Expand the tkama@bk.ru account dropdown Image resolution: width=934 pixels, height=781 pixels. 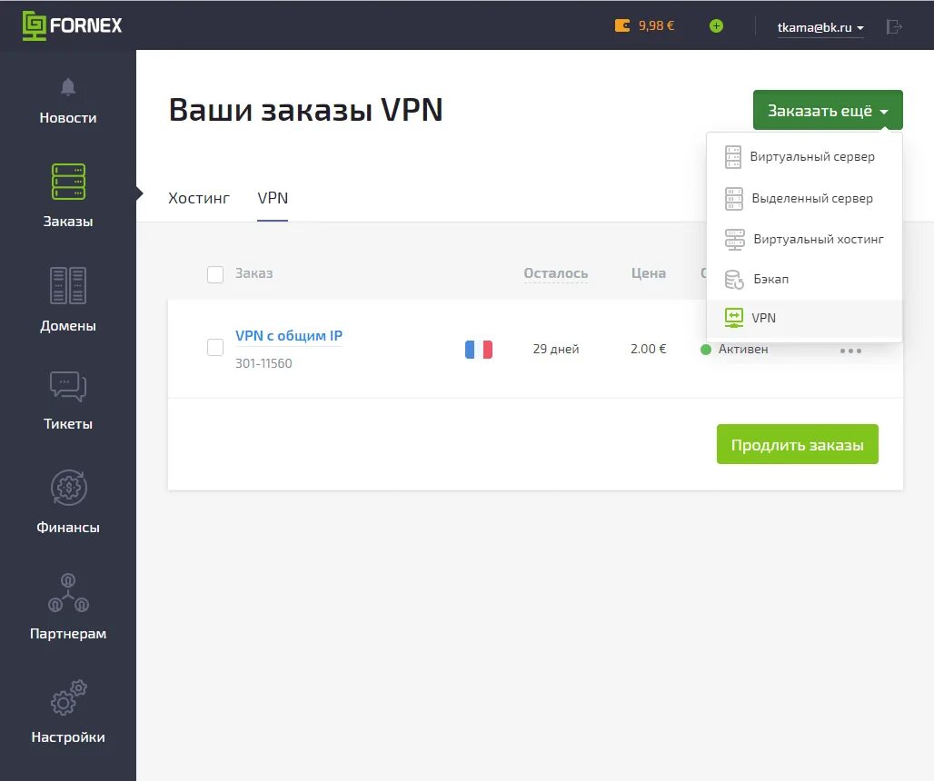820,28
